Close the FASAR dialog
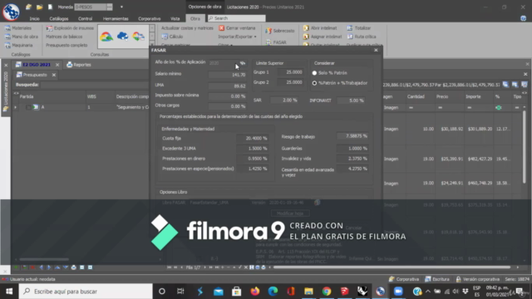The image size is (532, 299). coord(376,50)
